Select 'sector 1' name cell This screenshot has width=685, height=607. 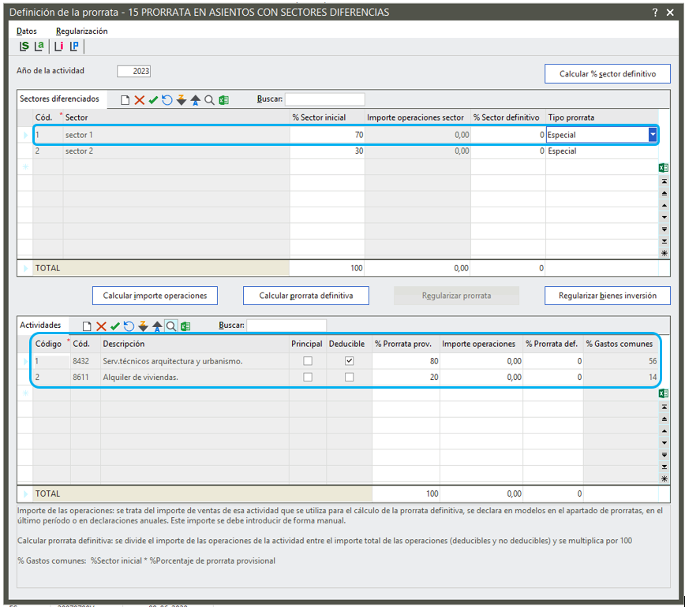(177, 135)
